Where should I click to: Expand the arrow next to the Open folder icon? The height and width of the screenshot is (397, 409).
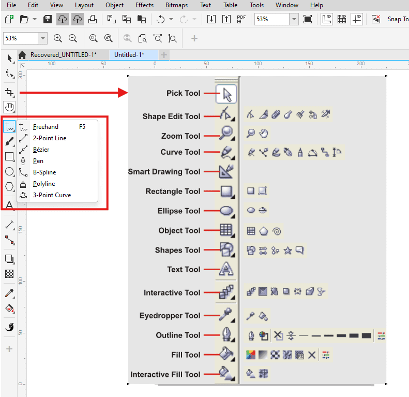pos(35,19)
